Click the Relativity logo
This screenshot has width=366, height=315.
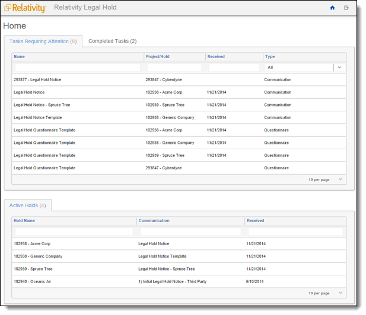pyautogui.click(x=25, y=8)
